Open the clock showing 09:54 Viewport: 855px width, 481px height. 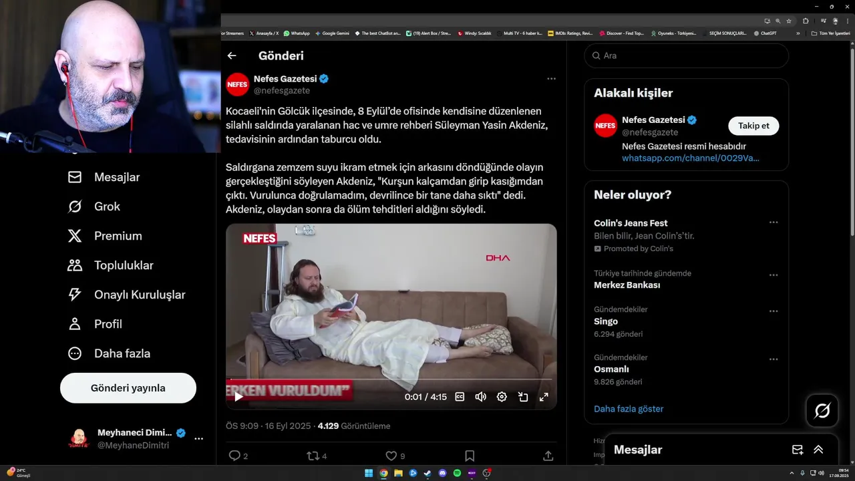pyautogui.click(x=839, y=473)
